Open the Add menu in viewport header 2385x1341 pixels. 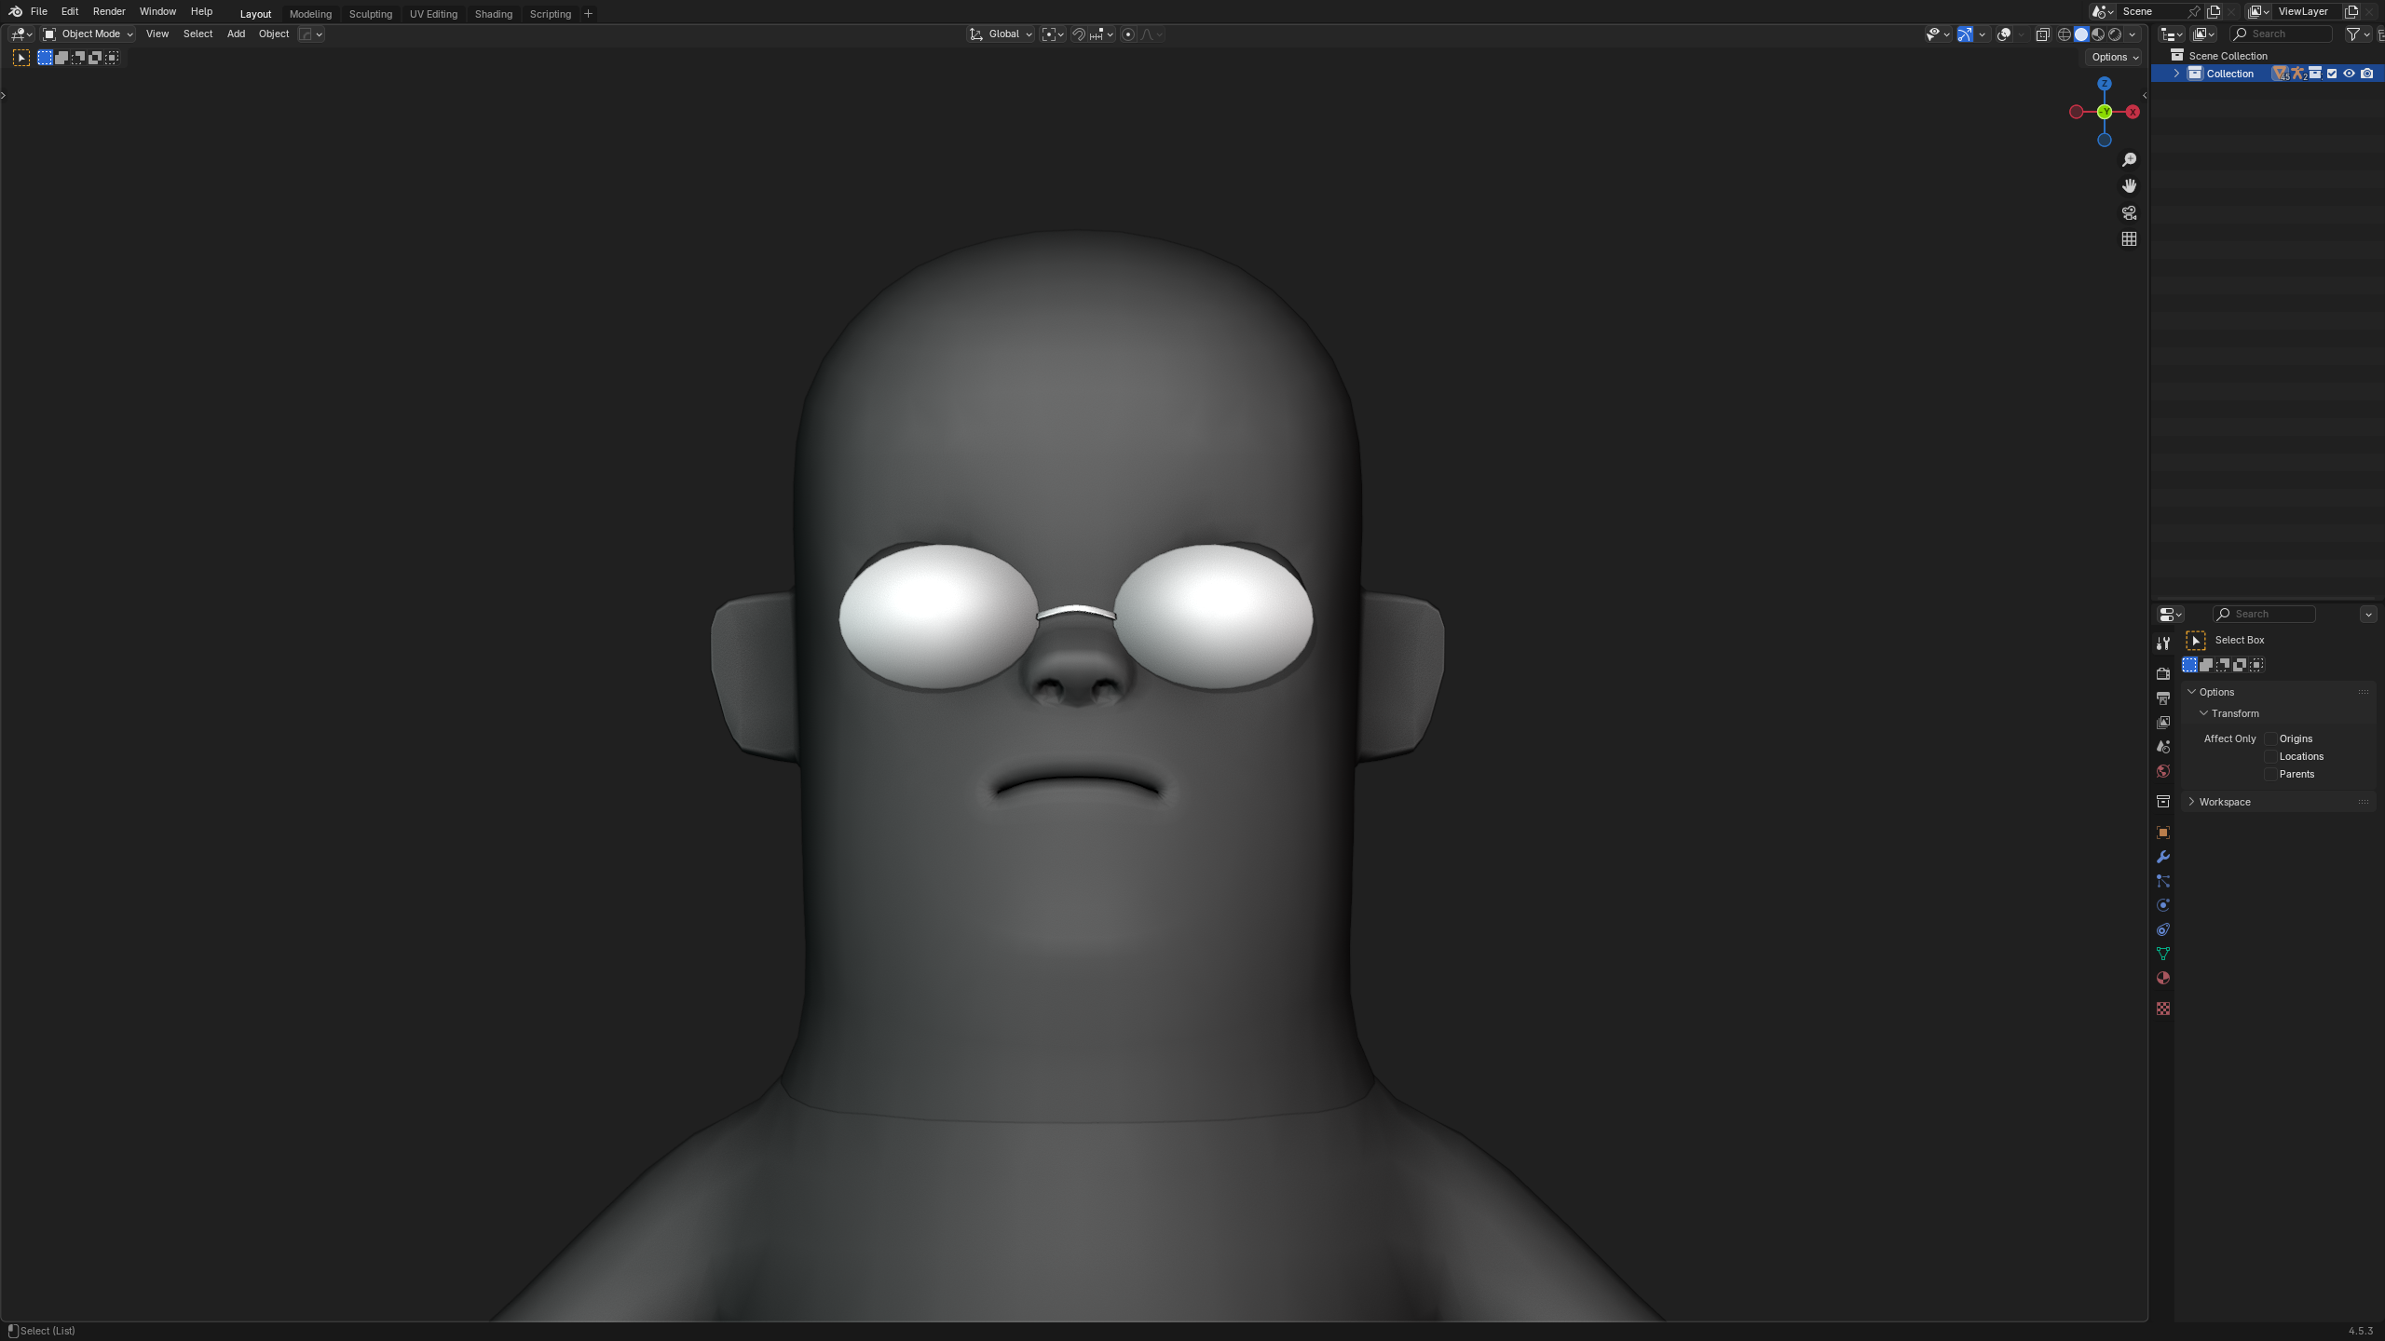coord(236,34)
